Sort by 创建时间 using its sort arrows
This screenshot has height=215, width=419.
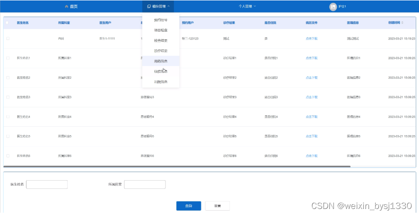click(x=402, y=23)
